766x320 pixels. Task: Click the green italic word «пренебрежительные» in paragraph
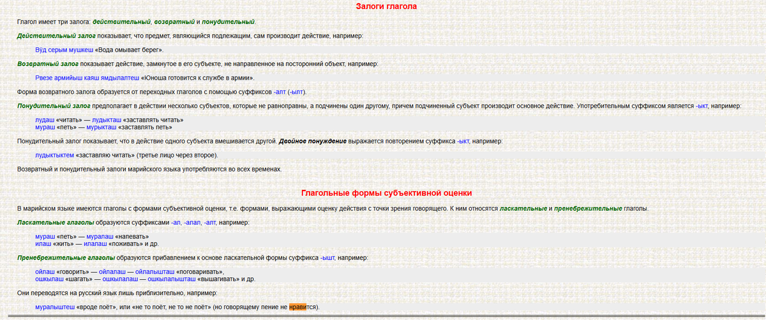(589, 208)
